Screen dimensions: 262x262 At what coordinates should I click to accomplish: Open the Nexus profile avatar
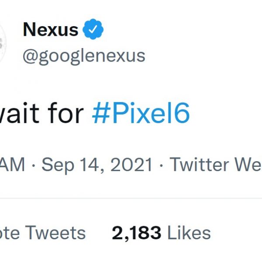tap(3, 42)
